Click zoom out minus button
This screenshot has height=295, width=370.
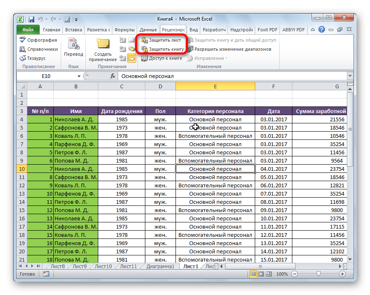pos(294,274)
